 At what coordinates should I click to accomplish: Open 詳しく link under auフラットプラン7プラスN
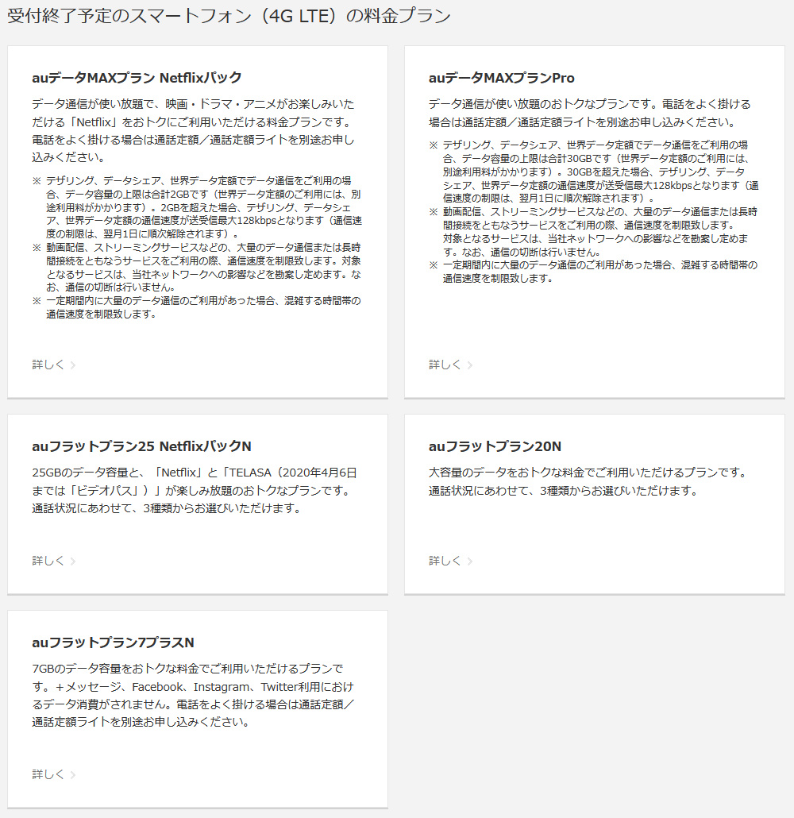[x=48, y=774]
